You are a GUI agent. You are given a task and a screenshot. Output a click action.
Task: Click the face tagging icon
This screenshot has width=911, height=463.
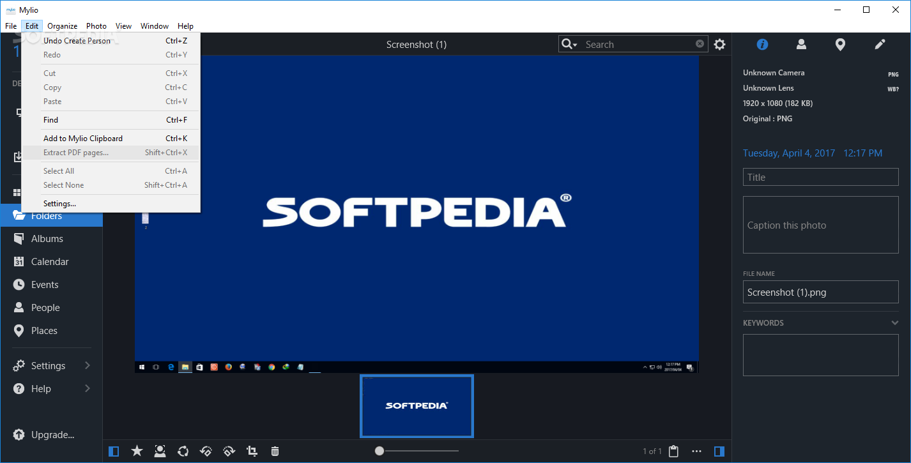coord(160,452)
